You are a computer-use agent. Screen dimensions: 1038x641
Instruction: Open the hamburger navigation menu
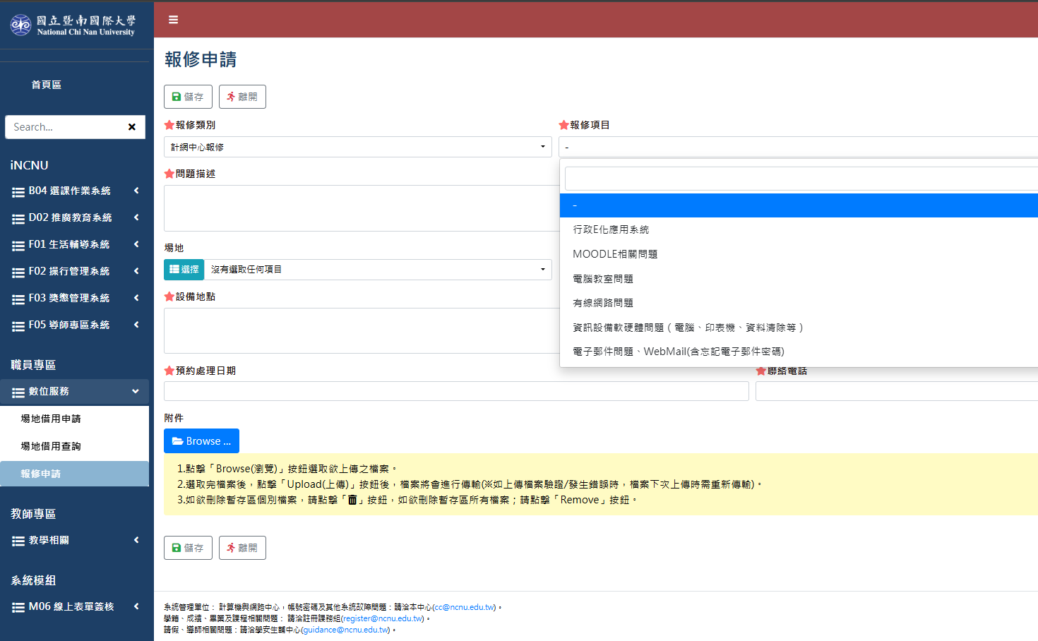pyautogui.click(x=173, y=19)
